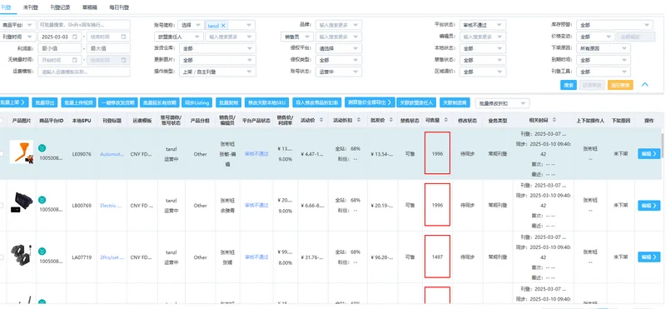Open 平台状态 审核不通过 dropdown

[483, 25]
